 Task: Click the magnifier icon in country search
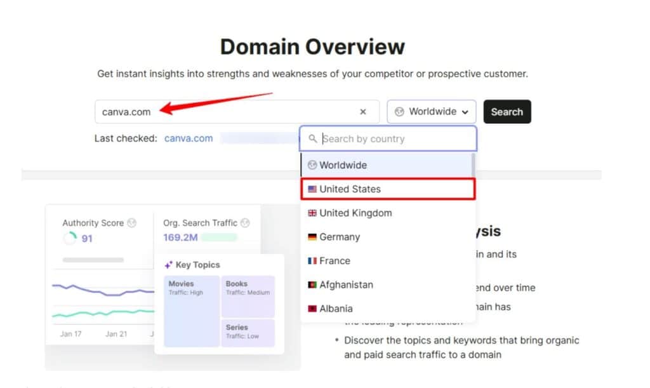(x=312, y=138)
